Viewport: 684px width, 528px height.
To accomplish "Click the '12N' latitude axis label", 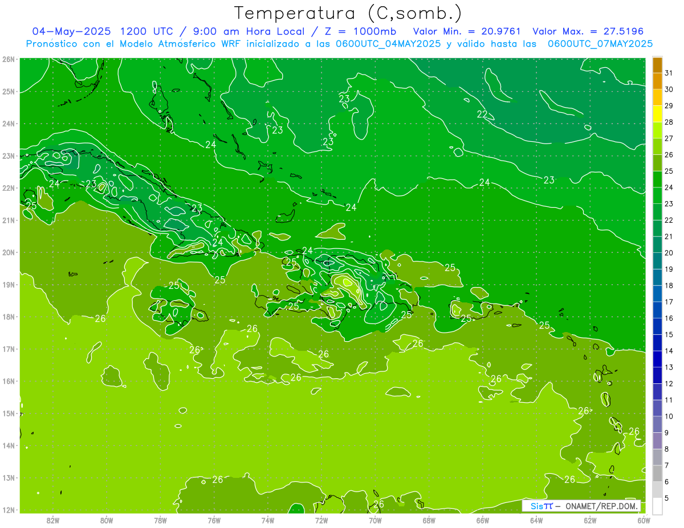I will (9, 510).
